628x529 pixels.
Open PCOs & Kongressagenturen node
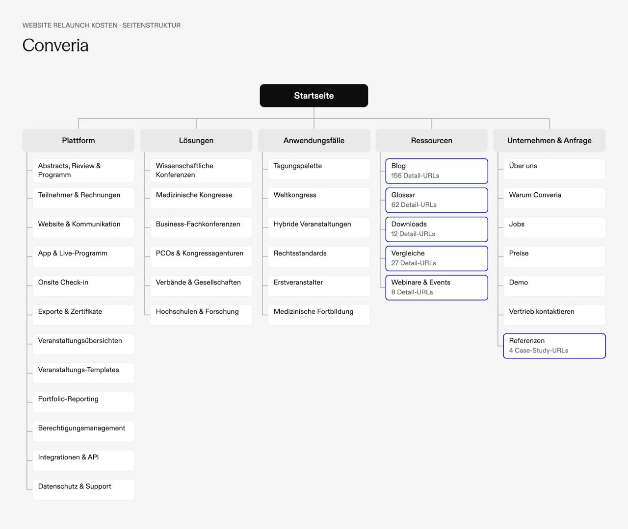tap(201, 256)
